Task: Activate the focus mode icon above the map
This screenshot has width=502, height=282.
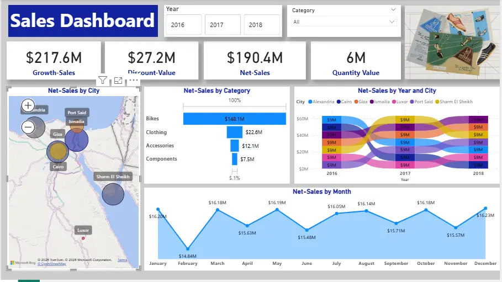Action: click(x=118, y=81)
